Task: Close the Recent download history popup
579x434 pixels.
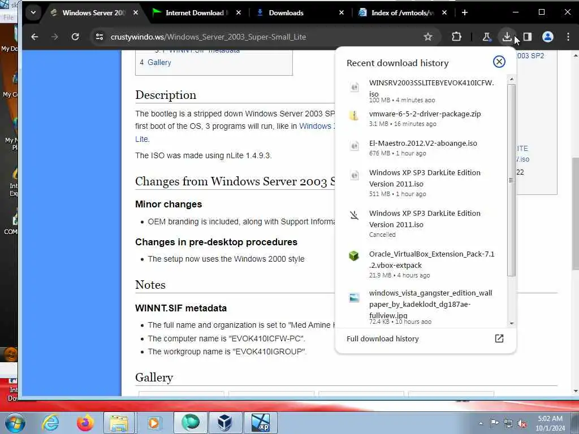Action: click(x=499, y=62)
